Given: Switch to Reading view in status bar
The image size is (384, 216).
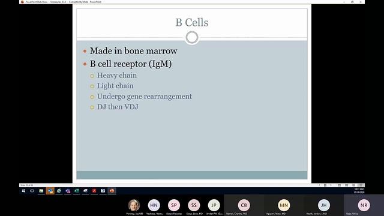Looking at the screenshot, I should pyautogui.click(x=353, y=185).
